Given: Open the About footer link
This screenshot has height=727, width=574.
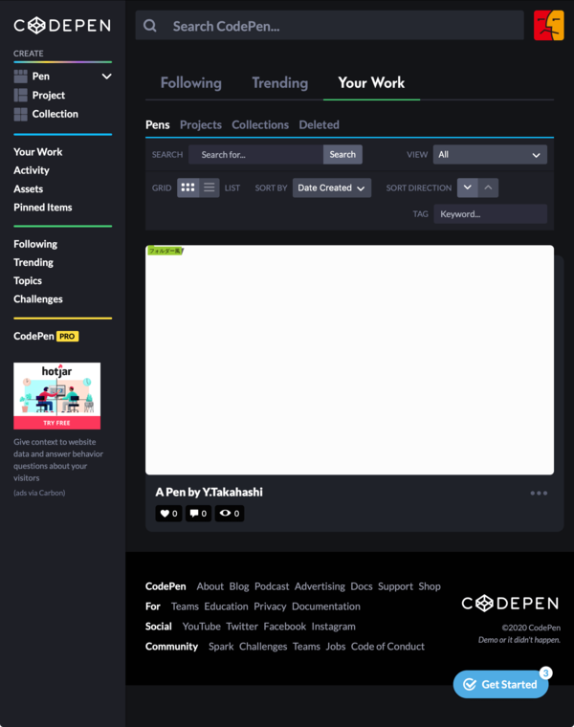Looking at the screenshot, I should (210, 586).
